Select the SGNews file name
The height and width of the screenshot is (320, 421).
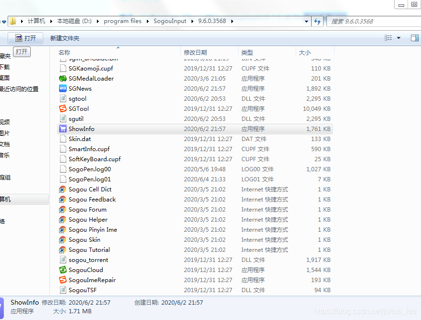tap(80, 89)
